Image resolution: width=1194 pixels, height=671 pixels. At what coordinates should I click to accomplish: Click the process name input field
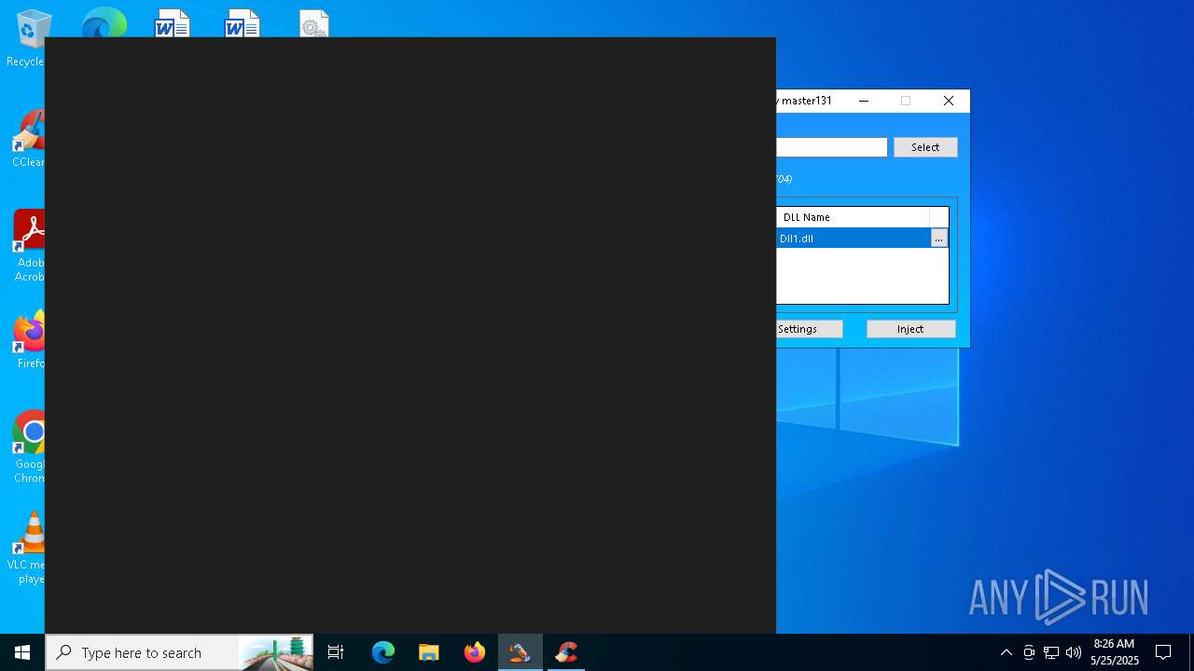tap(831, 147)
